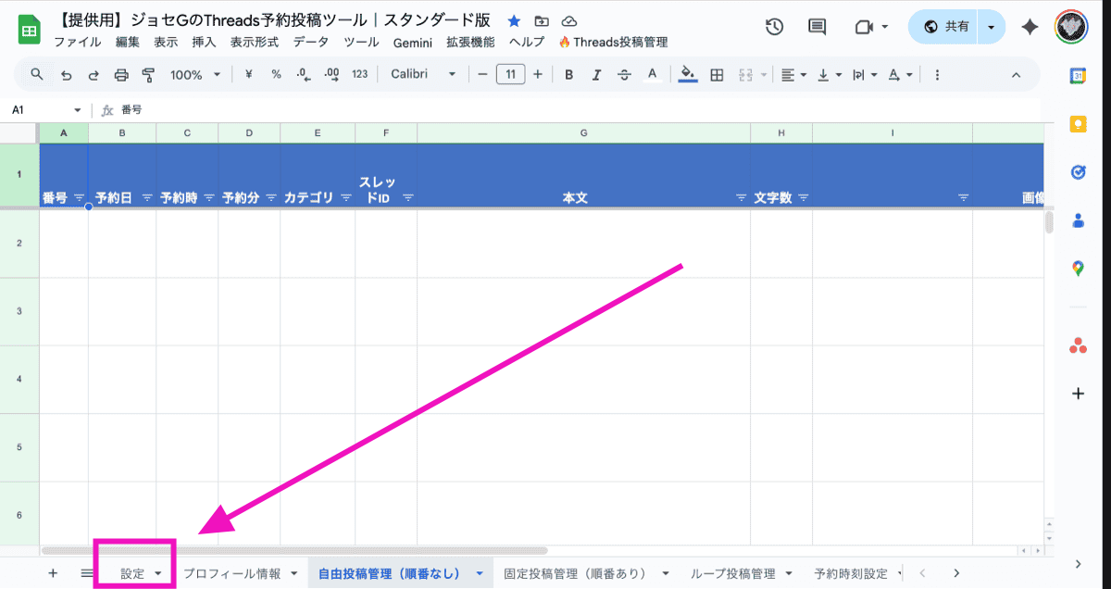The height and width of the screenshot is (589, 1111).
Task: Open the text rotation dropdown
Action: tap(900, 74)
